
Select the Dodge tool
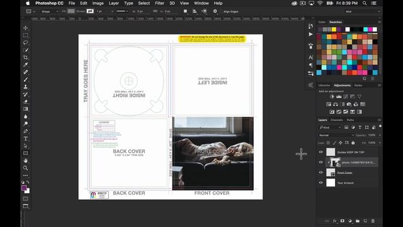click(x=25, y=124)
